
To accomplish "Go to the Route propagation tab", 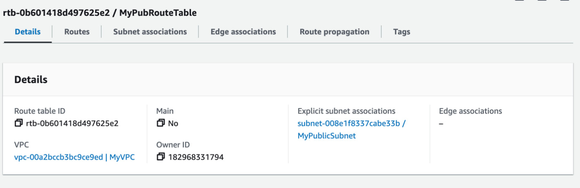I will pyautogui.click(x=335, y=32).
